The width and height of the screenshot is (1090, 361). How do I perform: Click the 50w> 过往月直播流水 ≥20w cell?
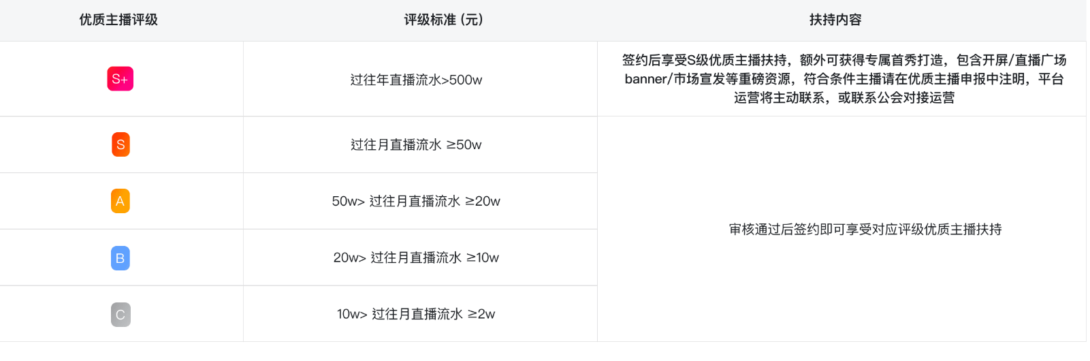pyautogui.click(x=416, y=201)
